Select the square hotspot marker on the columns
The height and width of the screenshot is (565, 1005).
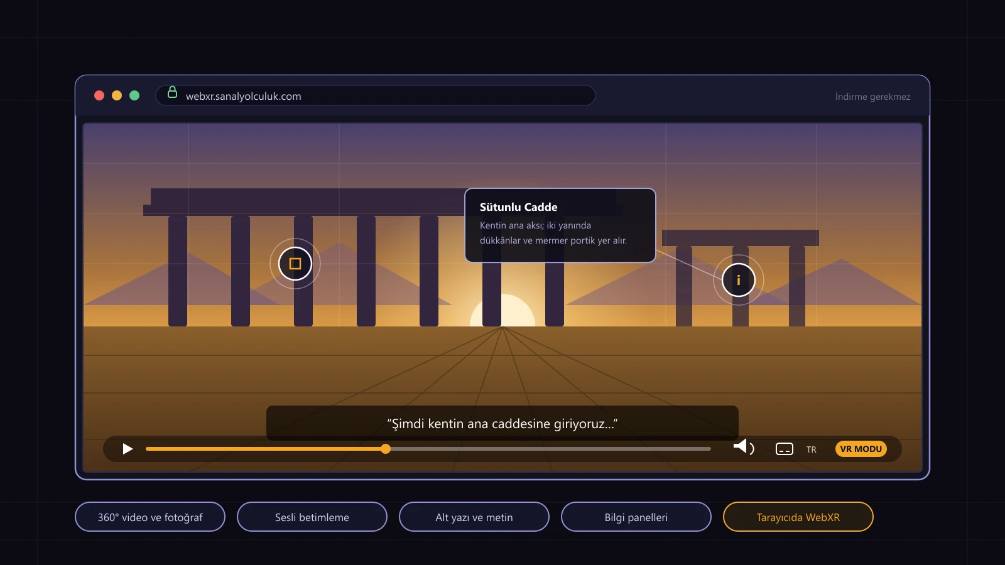(295, 264)
